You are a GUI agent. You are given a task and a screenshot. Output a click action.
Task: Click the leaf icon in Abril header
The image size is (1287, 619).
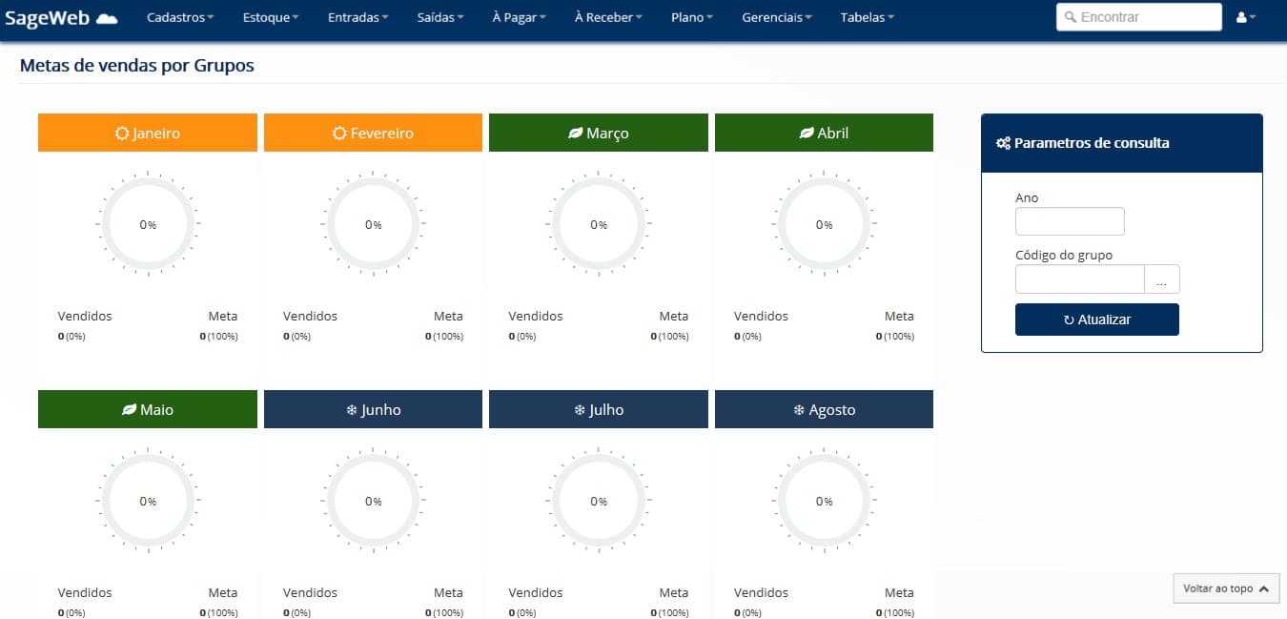click(x=807, y=134)
